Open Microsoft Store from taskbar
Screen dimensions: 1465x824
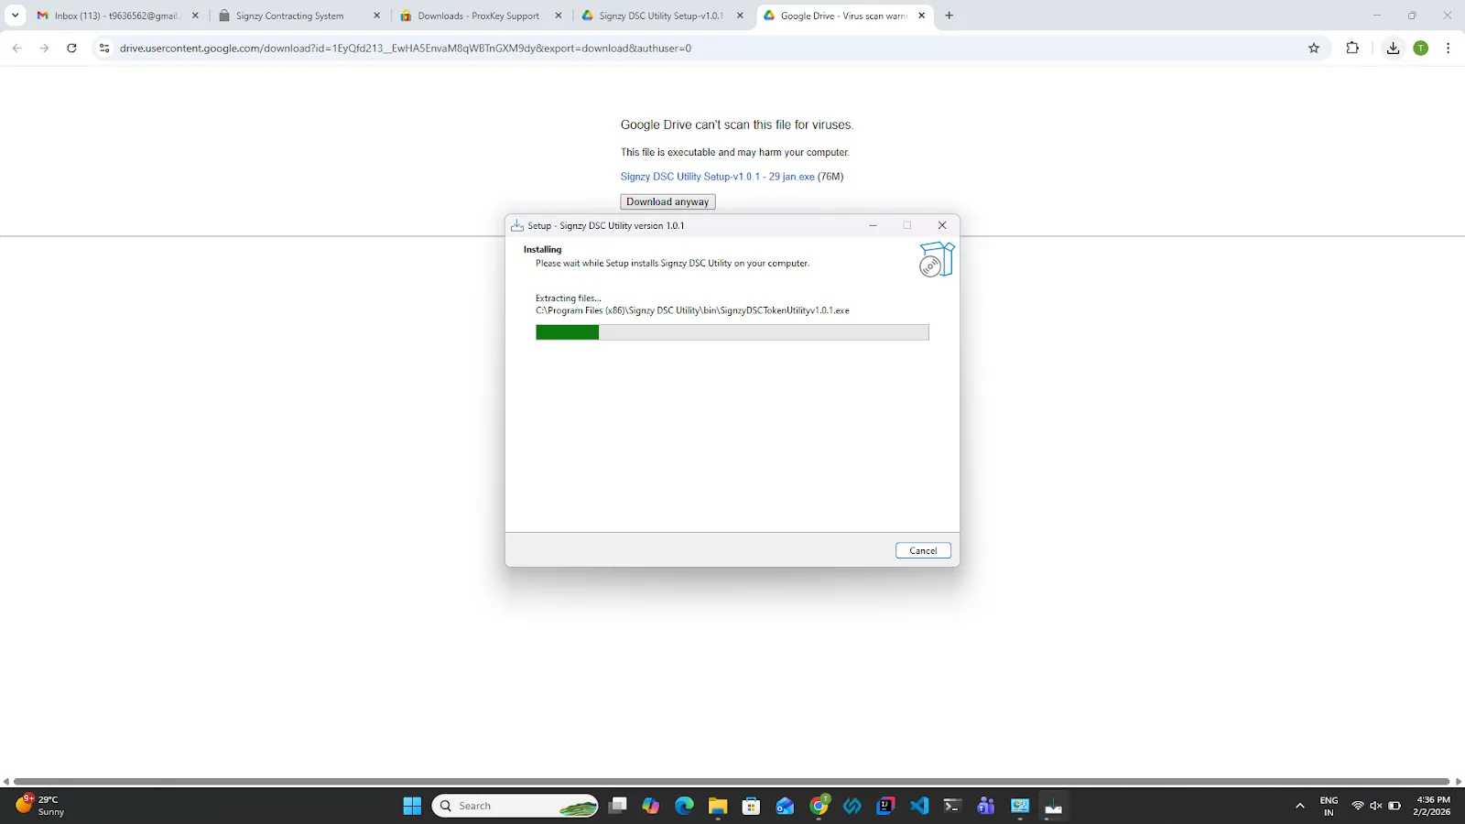[x=751, y=806]
